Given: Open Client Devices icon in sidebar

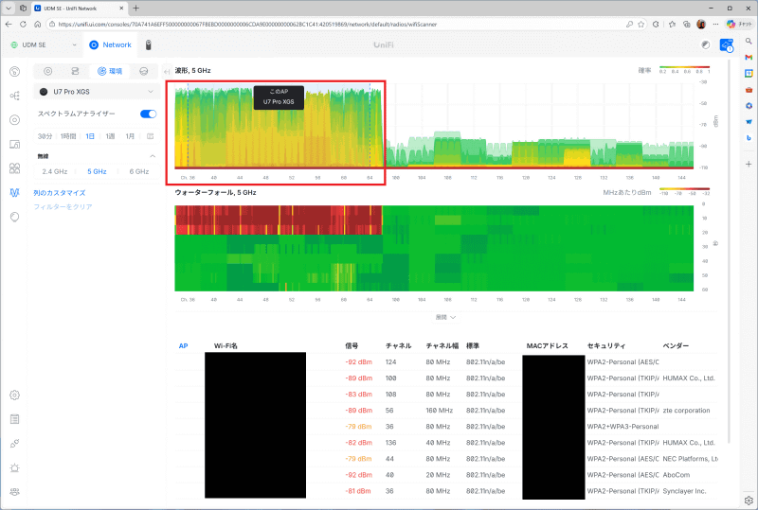Looking at the screenshot, I should [15, 144].
